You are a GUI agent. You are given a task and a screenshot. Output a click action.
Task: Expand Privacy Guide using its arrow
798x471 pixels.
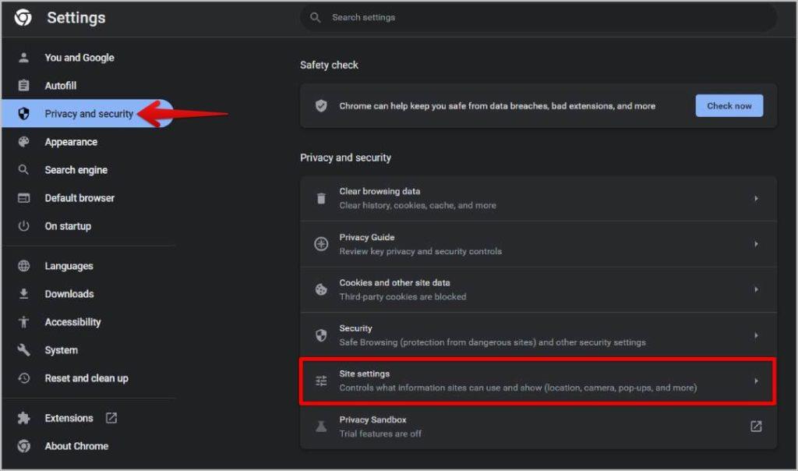coord(756,244)
